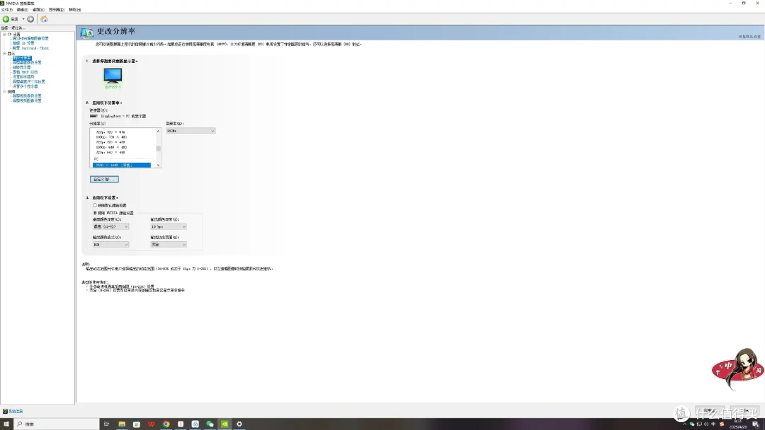
Task: Open the desktop color depth dropdown
Action: [x=110, y=226]
